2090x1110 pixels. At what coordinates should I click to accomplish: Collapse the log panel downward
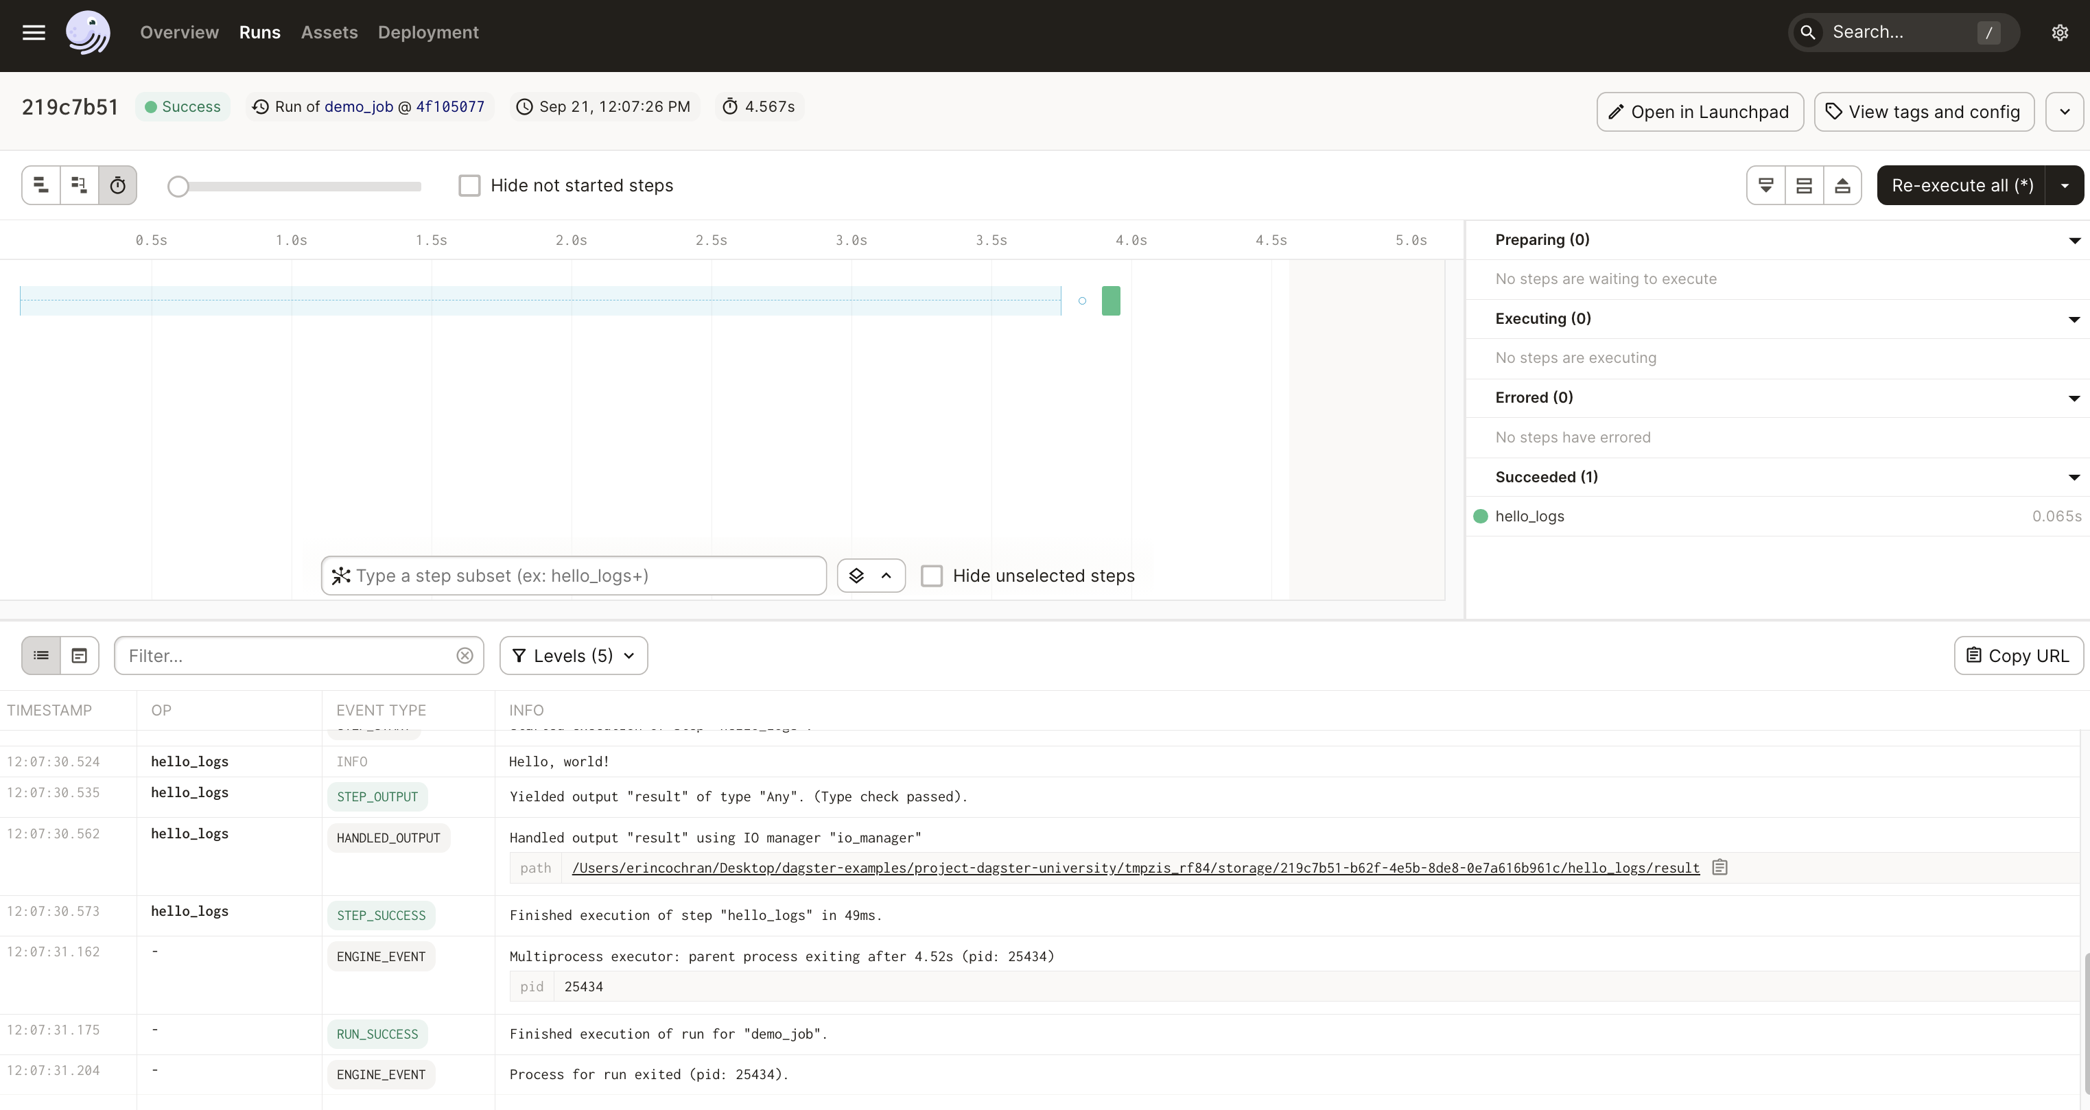pyautogui.click(x=1766, y=185)
